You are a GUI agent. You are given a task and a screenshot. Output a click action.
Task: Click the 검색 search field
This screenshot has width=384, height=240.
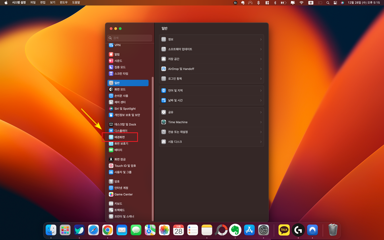(130, 38)
